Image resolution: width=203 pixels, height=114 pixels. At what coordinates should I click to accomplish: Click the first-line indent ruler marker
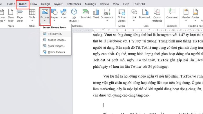103,29
